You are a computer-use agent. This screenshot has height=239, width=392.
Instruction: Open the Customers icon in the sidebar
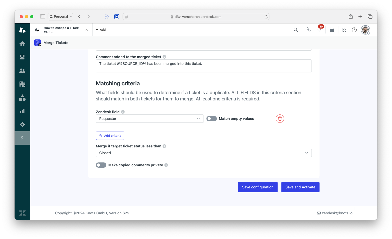coord(22,71)
